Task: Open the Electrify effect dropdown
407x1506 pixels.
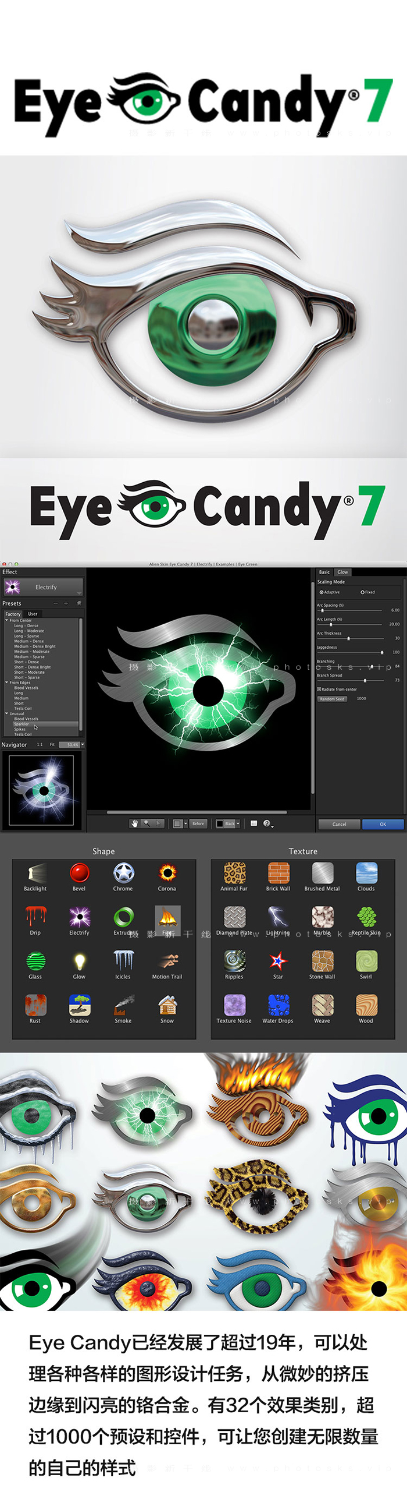Action: (44, 587)
